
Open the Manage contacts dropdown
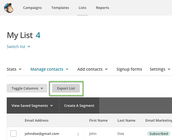(49, 69)
